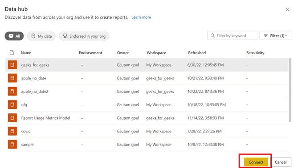Click Gautam goel owner in covid row
Image resolution: width=294 pixels, height=168 pixels.
(128, 131)
